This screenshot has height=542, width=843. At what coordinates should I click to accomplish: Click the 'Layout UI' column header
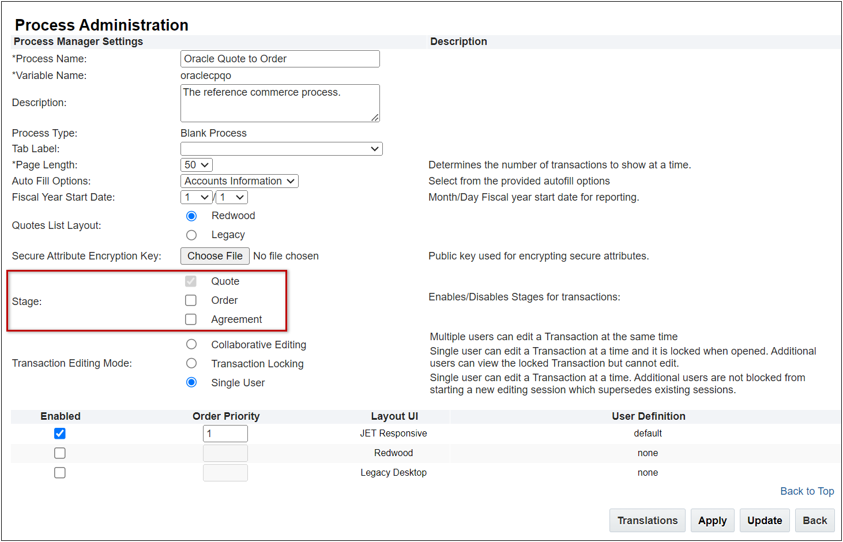394,416
